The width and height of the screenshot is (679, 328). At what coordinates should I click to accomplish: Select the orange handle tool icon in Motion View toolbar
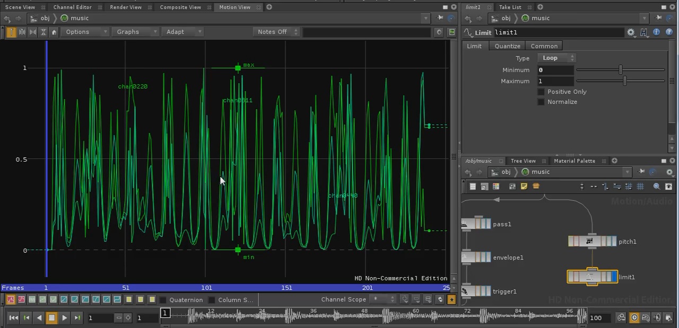(x=11, y=32)
